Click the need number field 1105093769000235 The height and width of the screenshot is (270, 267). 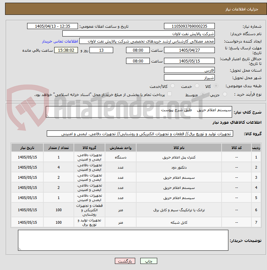point(189,26)
